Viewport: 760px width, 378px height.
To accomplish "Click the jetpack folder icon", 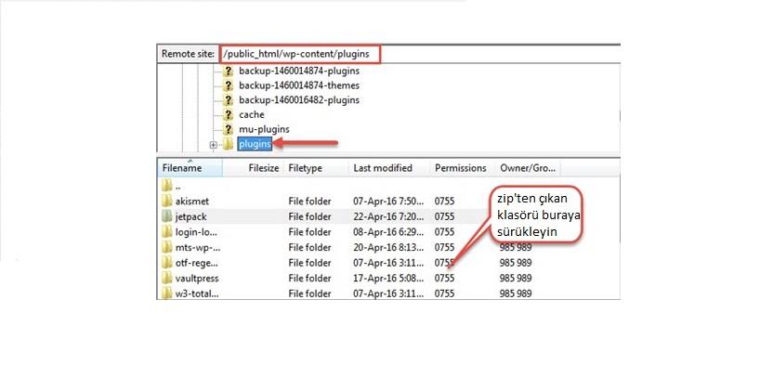I will coord(166,216).
